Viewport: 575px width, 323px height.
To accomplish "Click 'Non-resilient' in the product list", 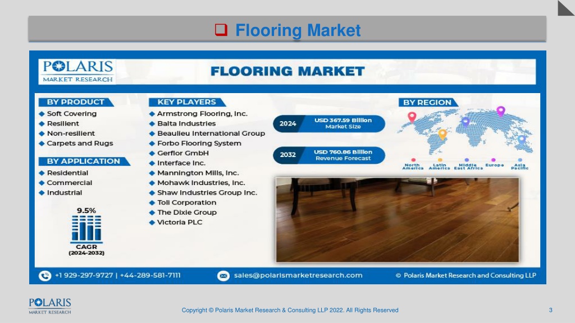I will (x=71, y=133).
